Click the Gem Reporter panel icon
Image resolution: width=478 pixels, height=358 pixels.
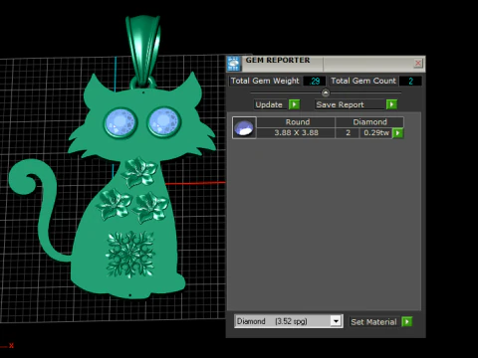(234, 64)
